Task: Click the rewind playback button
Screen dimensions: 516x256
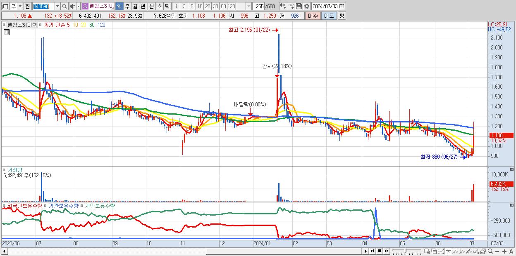Action: click(372, 251)
